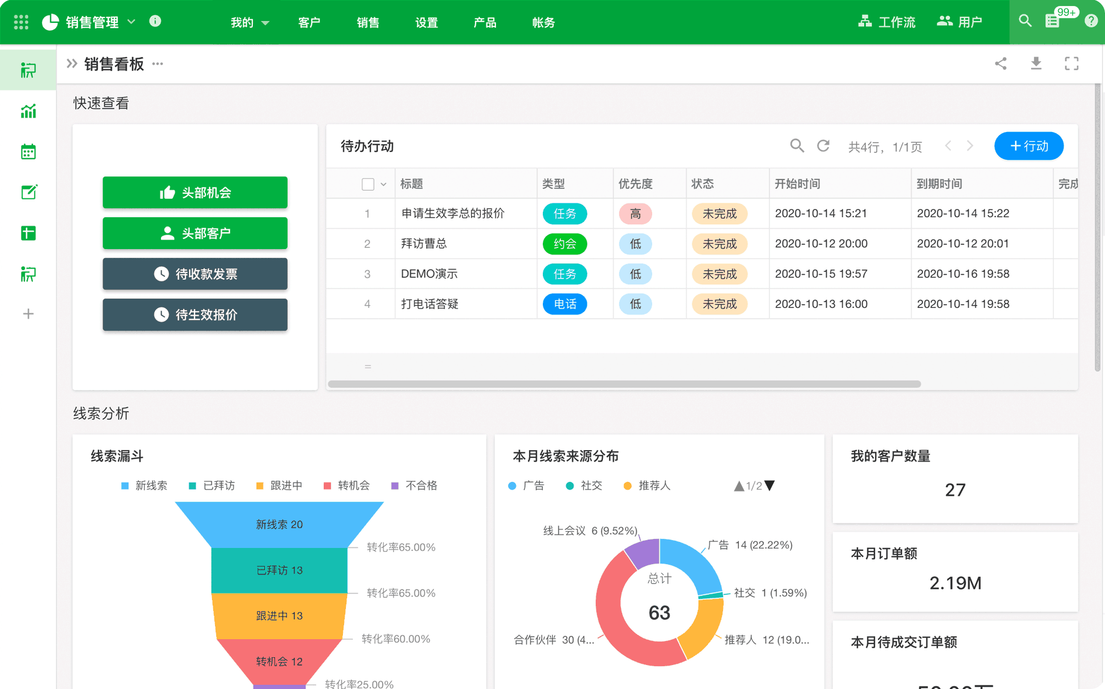Refresh the pending actions table
Screen dimensions: 1105x689
tap(823, 146)
